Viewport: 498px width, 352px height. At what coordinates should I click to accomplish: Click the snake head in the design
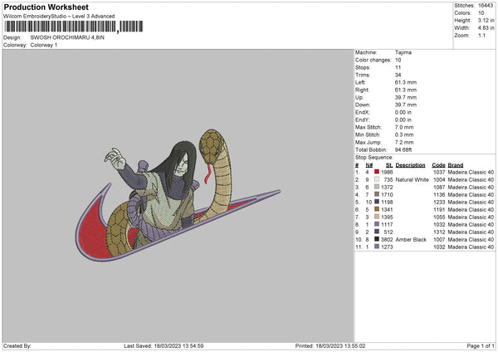[x=210, y=147]
